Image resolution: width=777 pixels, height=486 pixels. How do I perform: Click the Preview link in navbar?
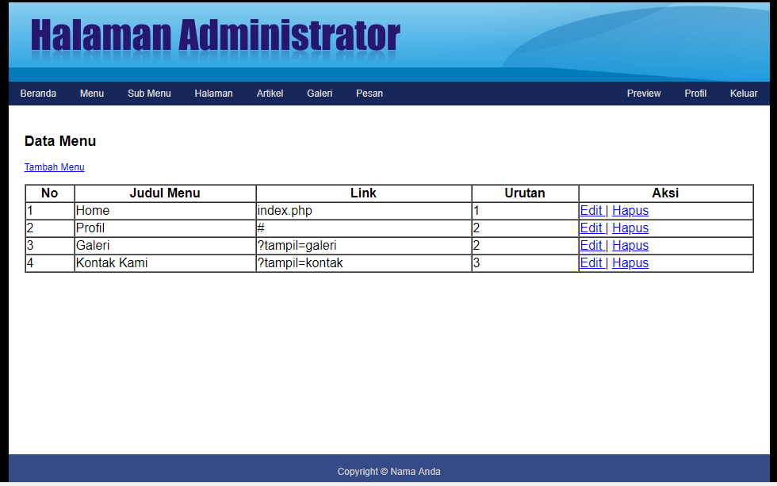point(644,94)
